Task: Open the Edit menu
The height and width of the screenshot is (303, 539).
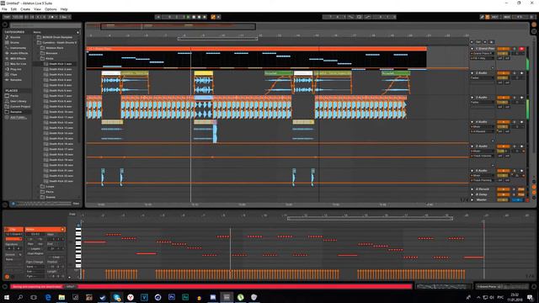Action: pos(13,9)
